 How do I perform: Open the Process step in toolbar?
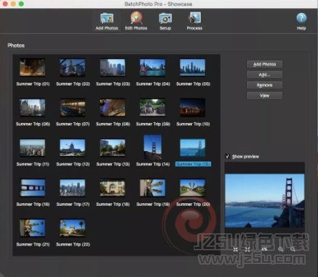[x=194, y=21]
